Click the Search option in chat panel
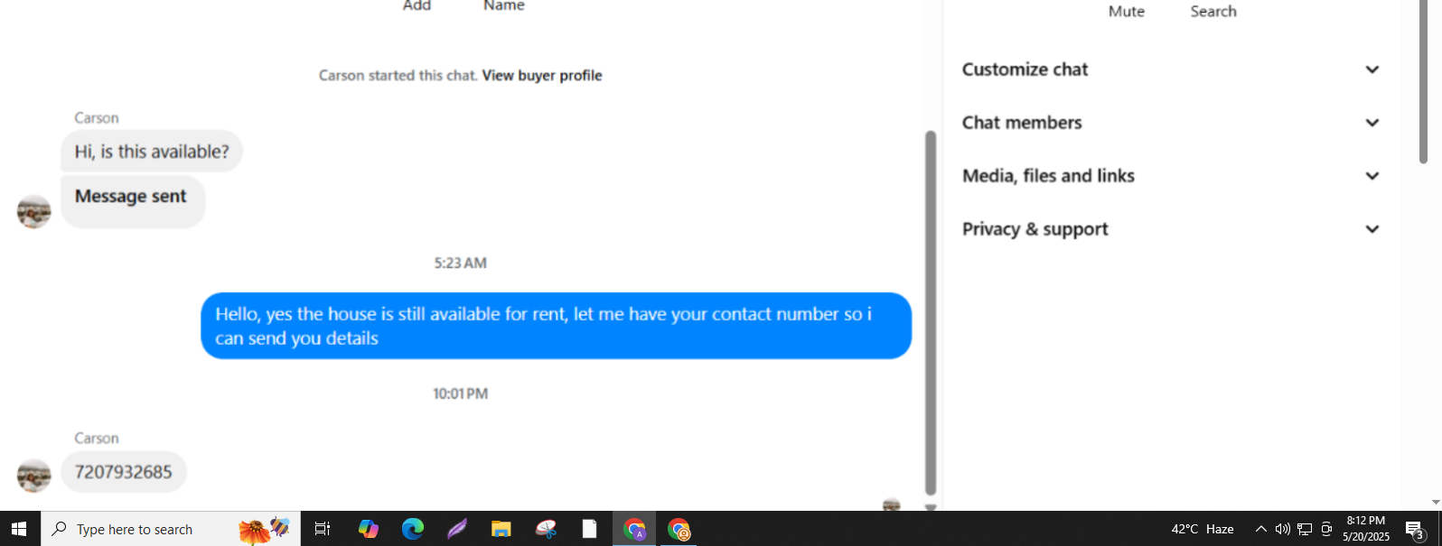Viewport: 1442px width, 546px height. pyautogui.click(x=1213, y=12)
